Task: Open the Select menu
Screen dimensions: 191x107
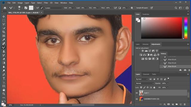Action: point(39,3)
